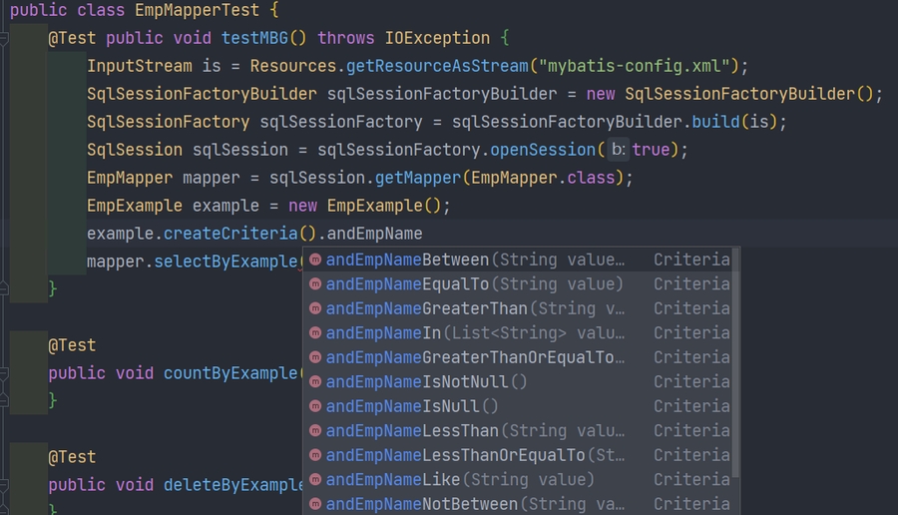
Task: Click the method icon next to andEmpNameIsNull
Action: tap(315, 406)
